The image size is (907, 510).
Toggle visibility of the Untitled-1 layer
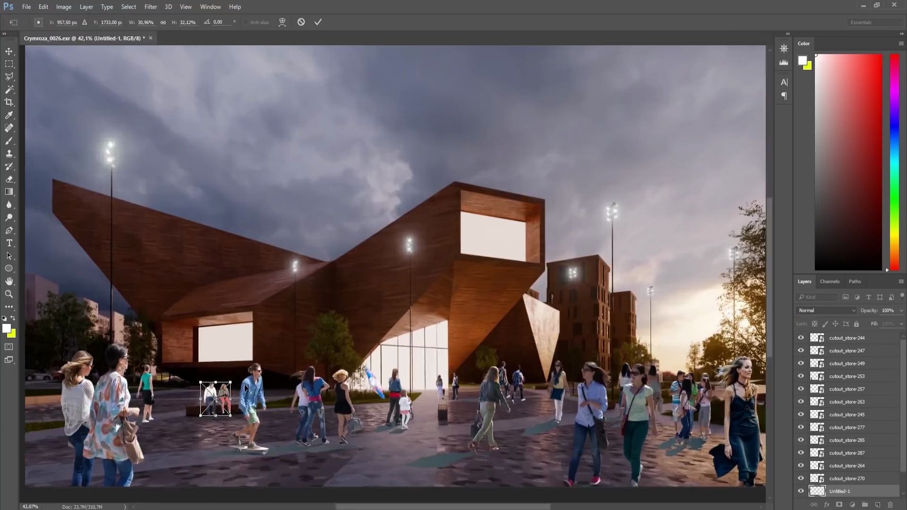click(x=801, y=491)
